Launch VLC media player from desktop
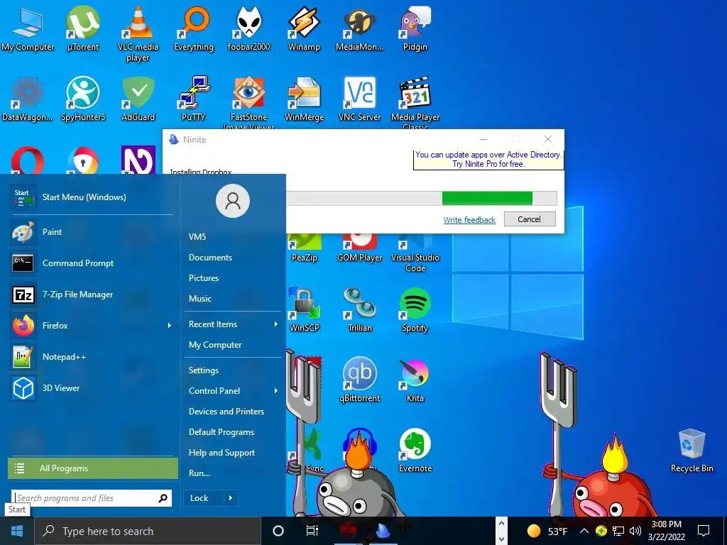This screenshot has width=727, height=545. coord(138,33)
